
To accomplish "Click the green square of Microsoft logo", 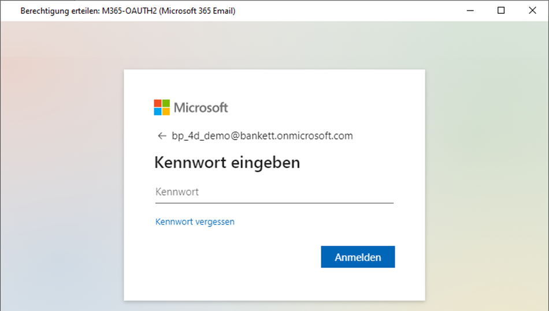I will 166,103.
